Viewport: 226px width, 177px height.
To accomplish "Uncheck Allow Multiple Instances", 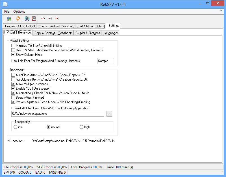I will click(13, 84).
